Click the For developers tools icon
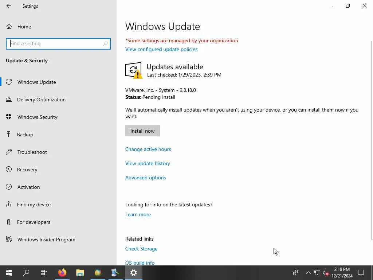This screenshot has width=373, height=280. point(9,222)
